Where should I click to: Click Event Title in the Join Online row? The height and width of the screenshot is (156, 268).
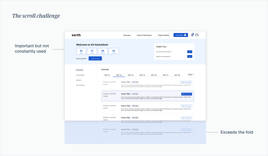pos(126,94)
